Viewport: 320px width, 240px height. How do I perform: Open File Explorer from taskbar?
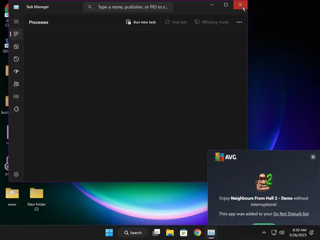coord(170,232)
